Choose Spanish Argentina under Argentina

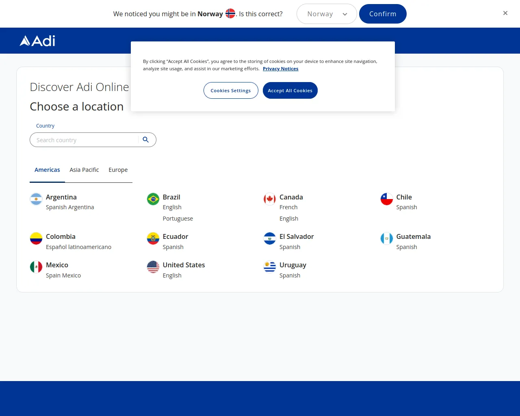click(x=70, y=207)
